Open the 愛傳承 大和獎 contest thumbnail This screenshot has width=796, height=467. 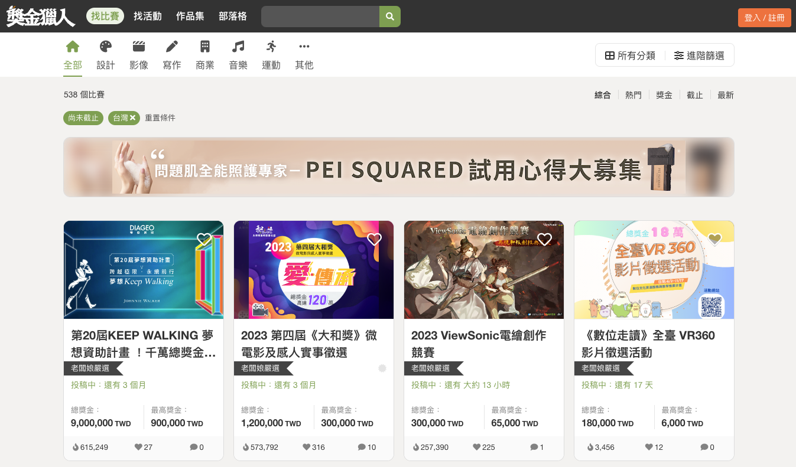click(x=314, y=270)
